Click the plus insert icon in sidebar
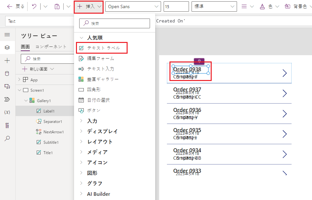Viewport: 312px width, 200px height. [7, 60]
